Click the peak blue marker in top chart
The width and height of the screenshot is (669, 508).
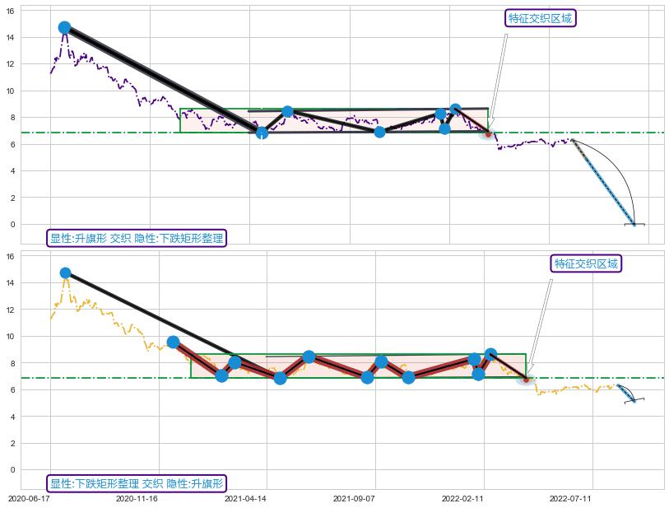point(64,27)
